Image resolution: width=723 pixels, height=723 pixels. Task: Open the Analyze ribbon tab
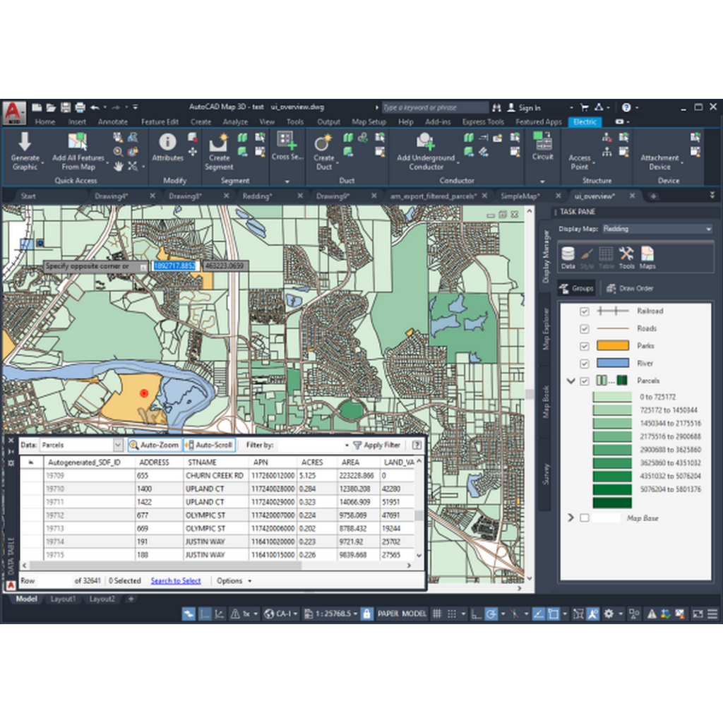click(x=234, y=121)
